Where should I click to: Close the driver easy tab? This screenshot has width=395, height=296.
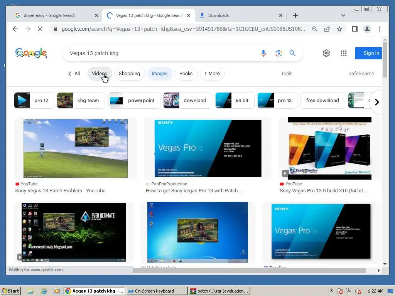pyautogui.click(x=96, y=15)
